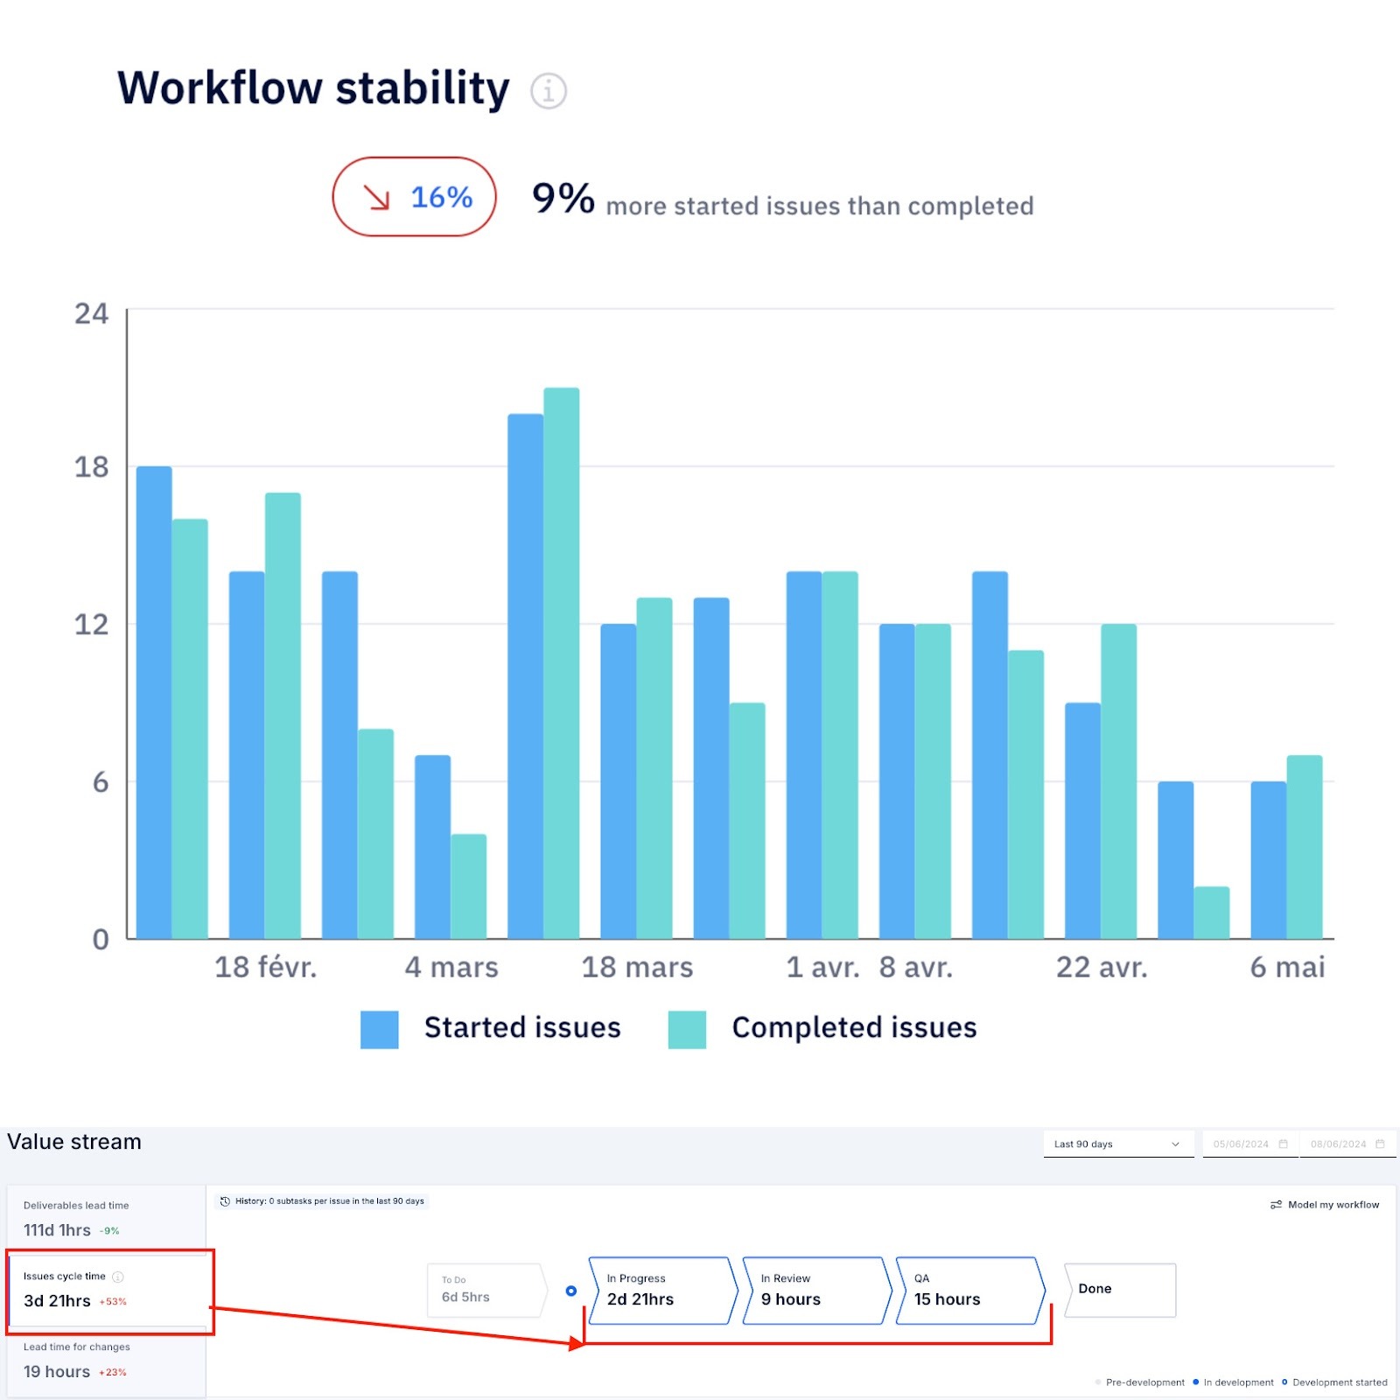1400x1400 pixels.
Task: Click the red downward trend arrow badge
Action: click(x=414, y=198)
